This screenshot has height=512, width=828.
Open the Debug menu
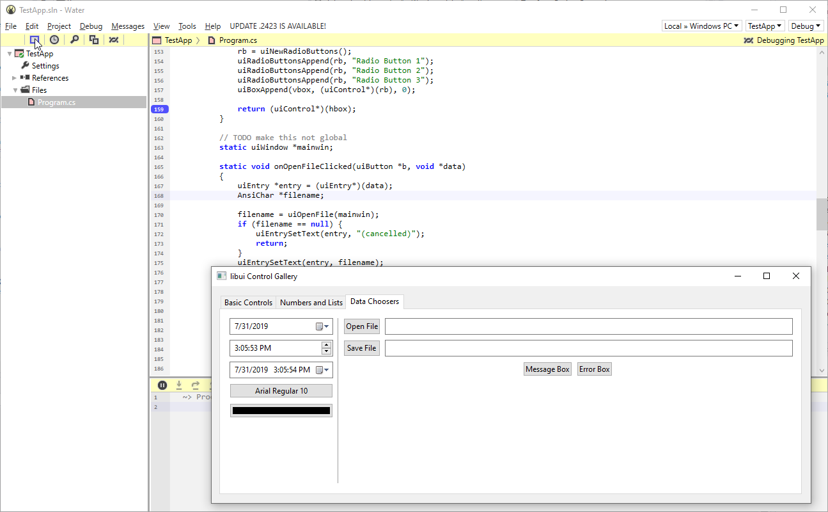(x=91, y=26)
